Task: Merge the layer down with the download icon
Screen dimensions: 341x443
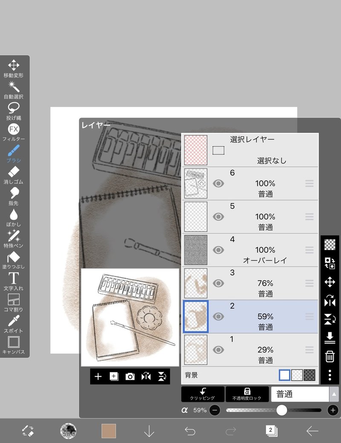Action: [x=329, y=338]
